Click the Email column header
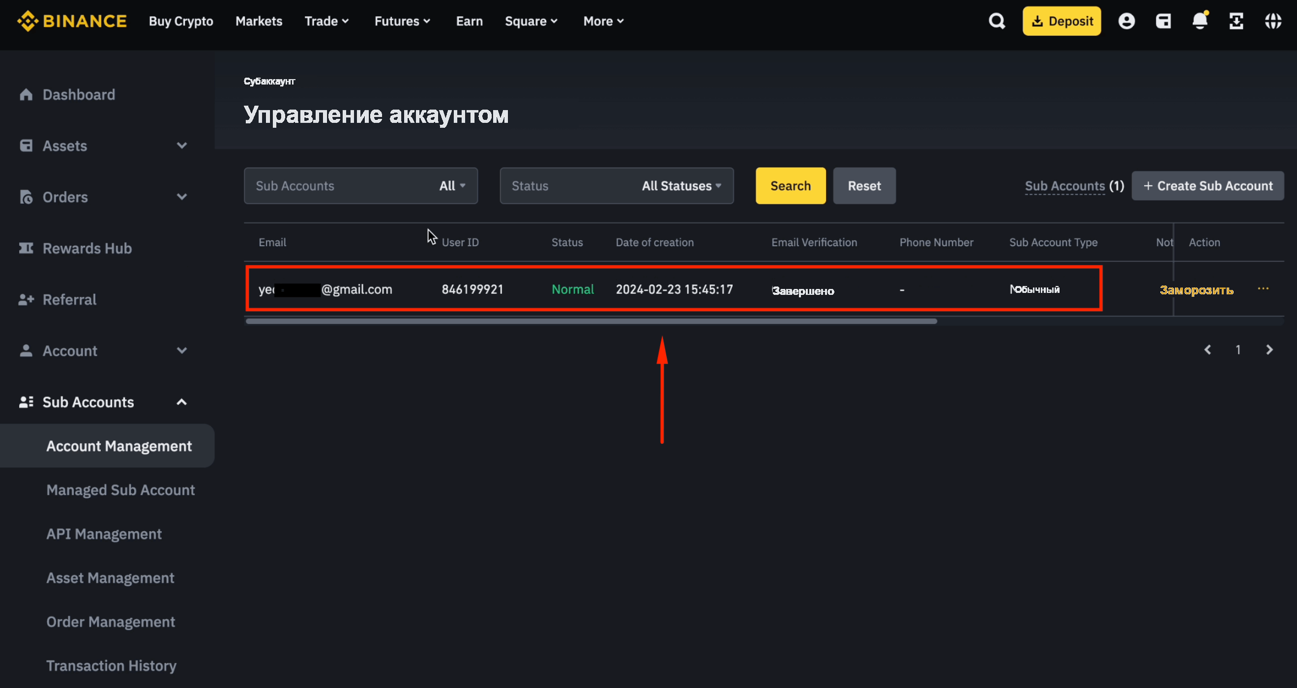1297x688 pixels. tap(272, 242)
